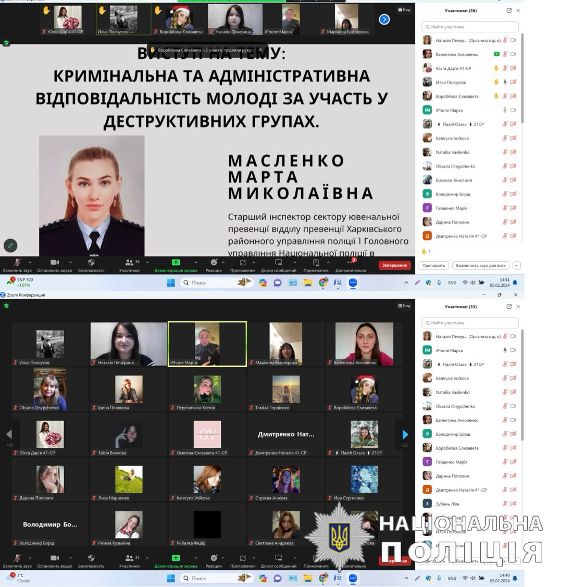This screenshot has width=573, height=587.
Task: Select Строєва Анжела tile in gallery view
Action: (x=286, y=480)
